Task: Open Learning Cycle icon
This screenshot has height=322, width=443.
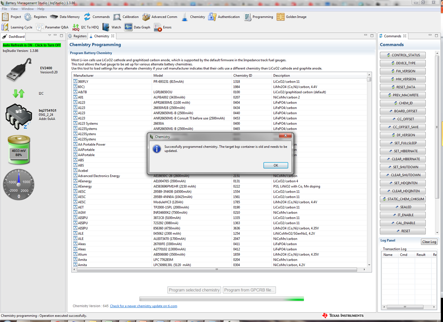Action: point(5,27)
